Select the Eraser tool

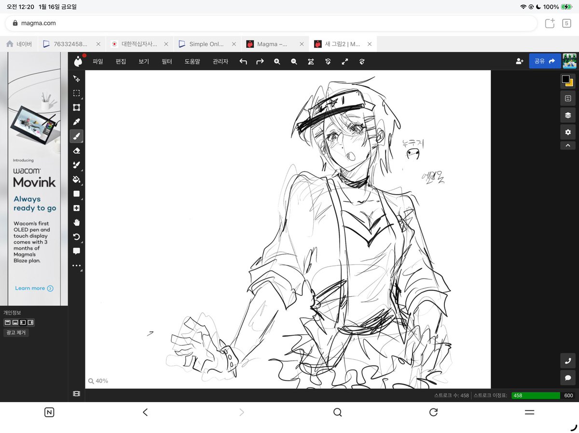point(76,151)
